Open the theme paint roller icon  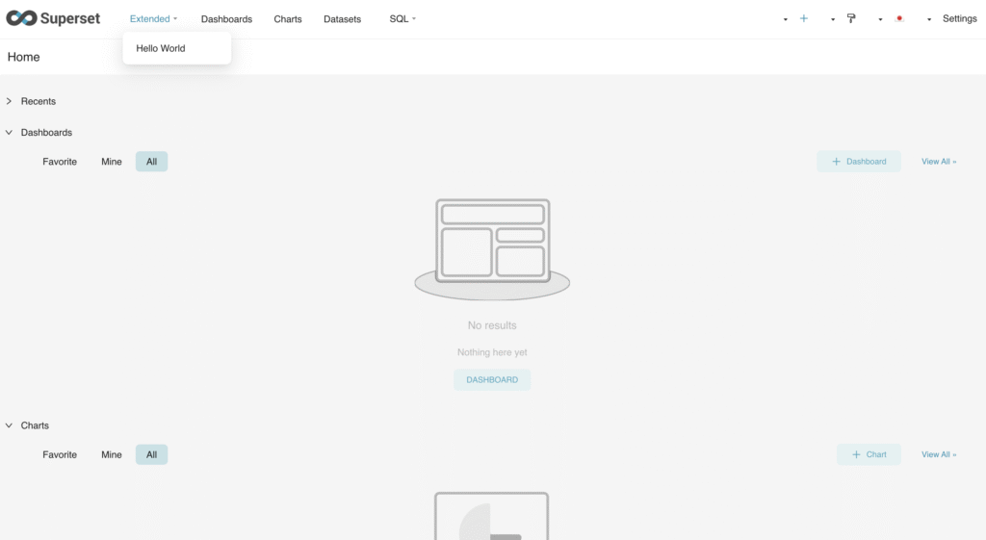click(x=851, y=18)
